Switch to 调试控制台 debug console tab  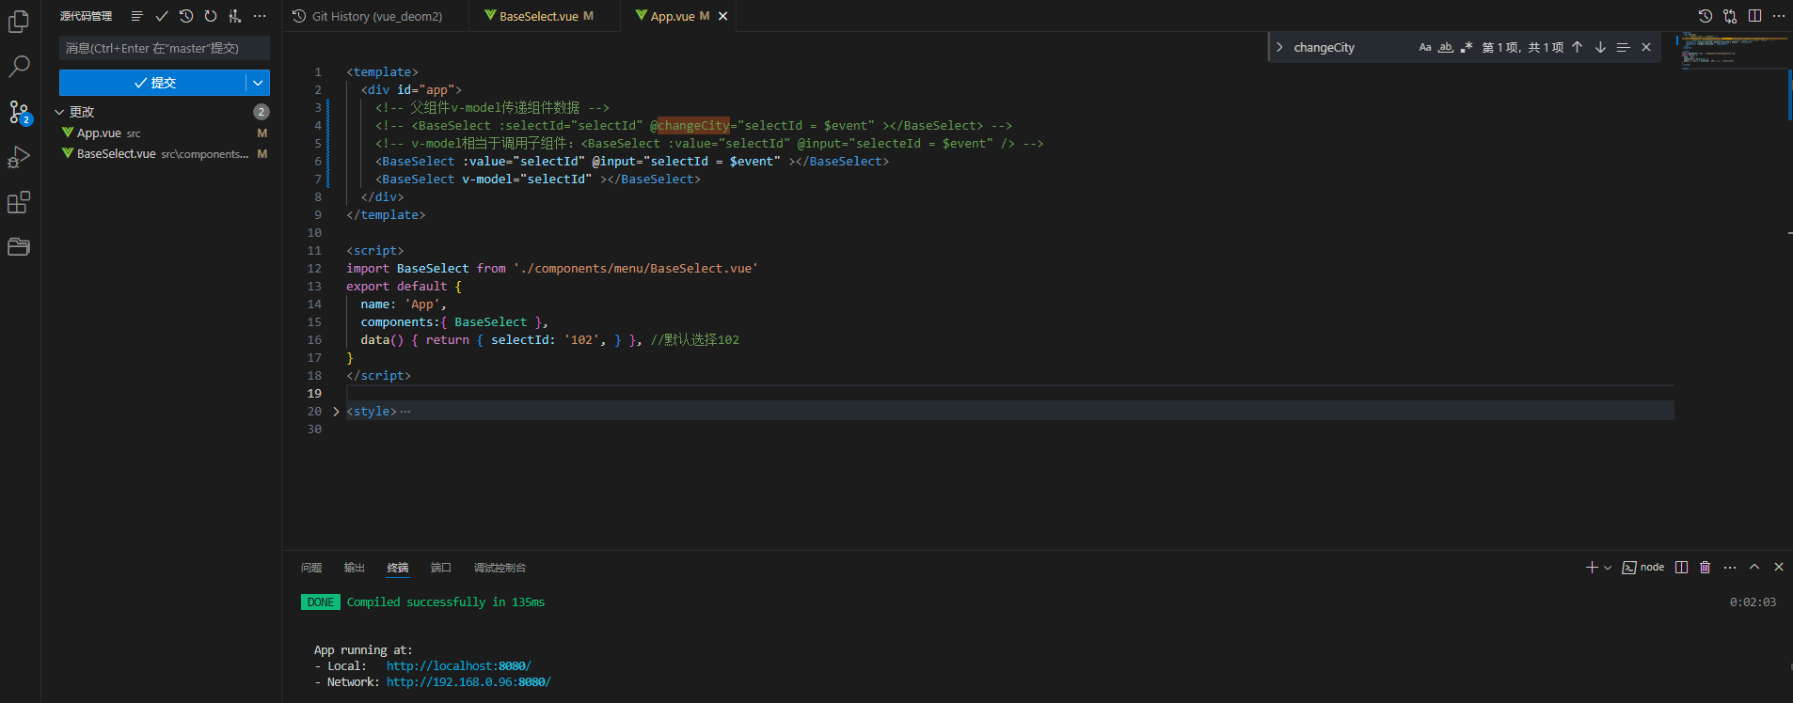point(500,568)
